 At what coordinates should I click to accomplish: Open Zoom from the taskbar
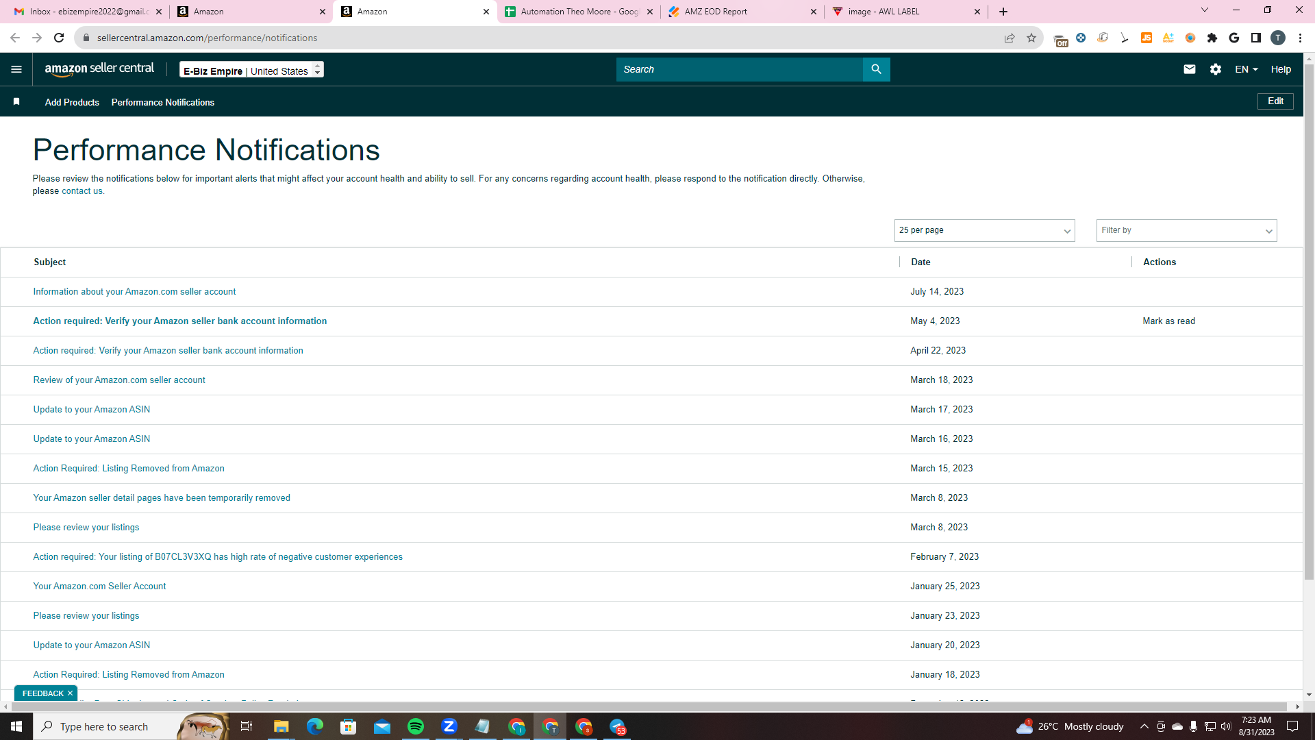click(x=449, y=726)
